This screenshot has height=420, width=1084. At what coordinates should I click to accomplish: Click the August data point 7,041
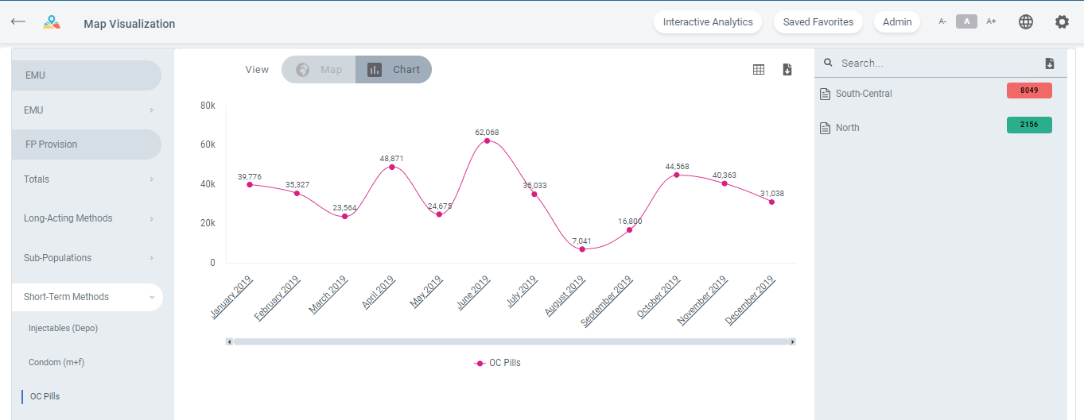[582, 249]
